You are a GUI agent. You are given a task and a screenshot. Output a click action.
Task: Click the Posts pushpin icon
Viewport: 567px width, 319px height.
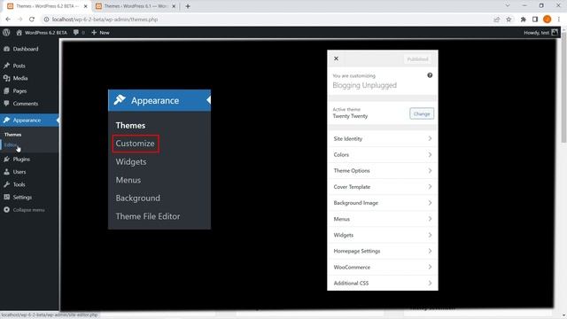point(6,66)
